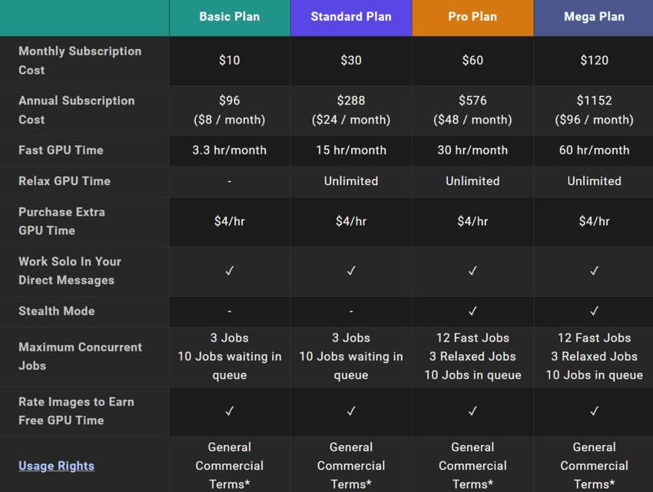The width and height of the screenshot is (653, 492).
Task: Select the Mega Plan column header
Action: point(594,17)
